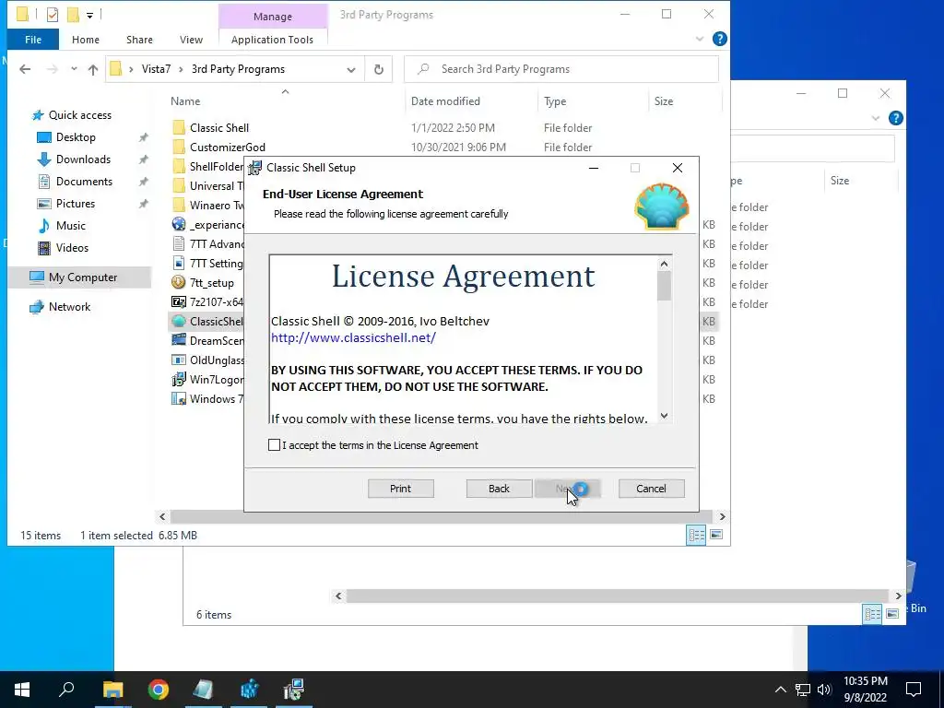Image resolution: width=944 pixels, height=708 pixels.
Task: Open the Windows Start menu
Action: [x=22, y=690]
